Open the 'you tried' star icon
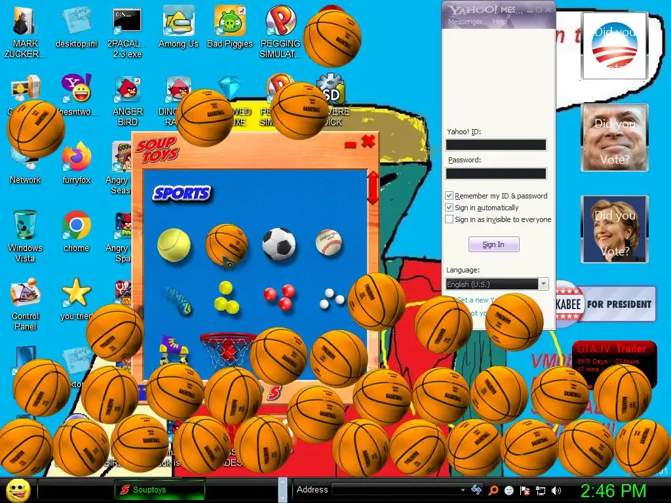The width and height of the screenshot is (671, 503). (x=76, y=299)
